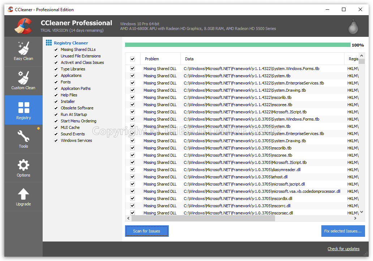Screen dimensions: 373x261
Task: Uncheck Obsolete Software option
Action: [x=56, y=108]
